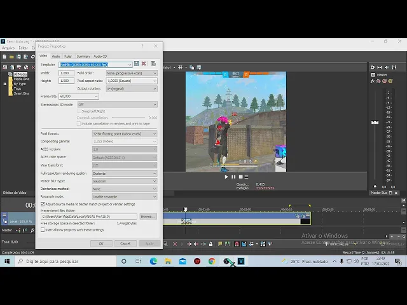Open the Pixel aspect ratio dropdown

(x=132, y=81)
